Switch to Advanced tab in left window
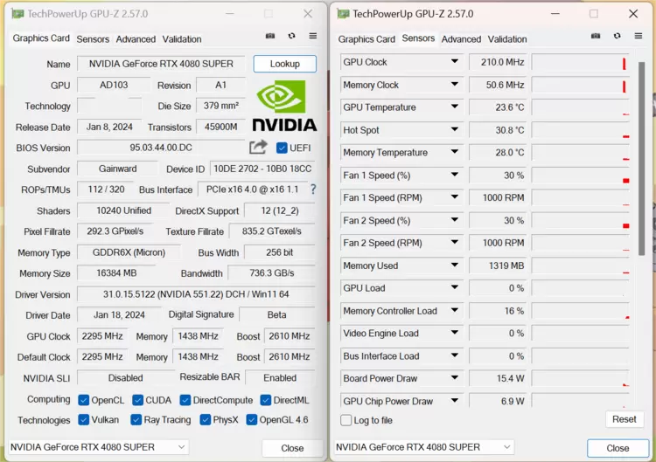This screenshot has height=462, width=656. [x=136, y=39]
